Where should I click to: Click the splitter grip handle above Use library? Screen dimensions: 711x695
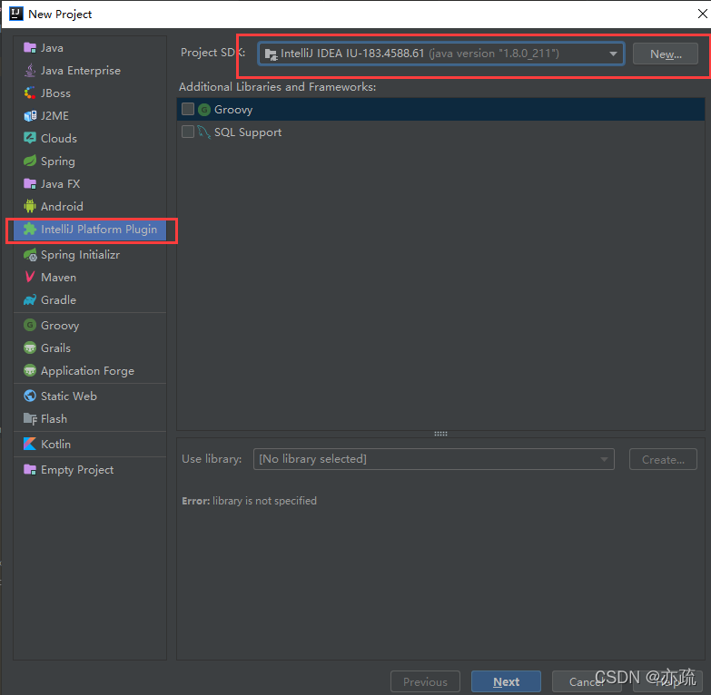tap(440, 434)
